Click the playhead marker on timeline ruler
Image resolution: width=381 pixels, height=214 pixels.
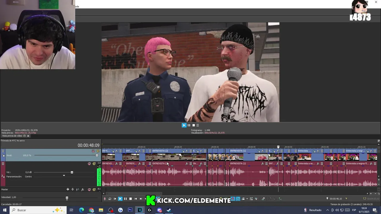coord(278,147)
